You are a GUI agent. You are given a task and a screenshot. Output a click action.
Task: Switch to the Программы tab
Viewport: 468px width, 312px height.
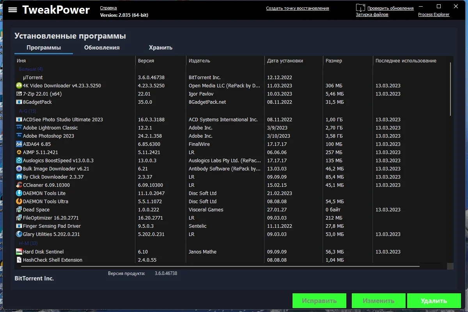[44, 48]
